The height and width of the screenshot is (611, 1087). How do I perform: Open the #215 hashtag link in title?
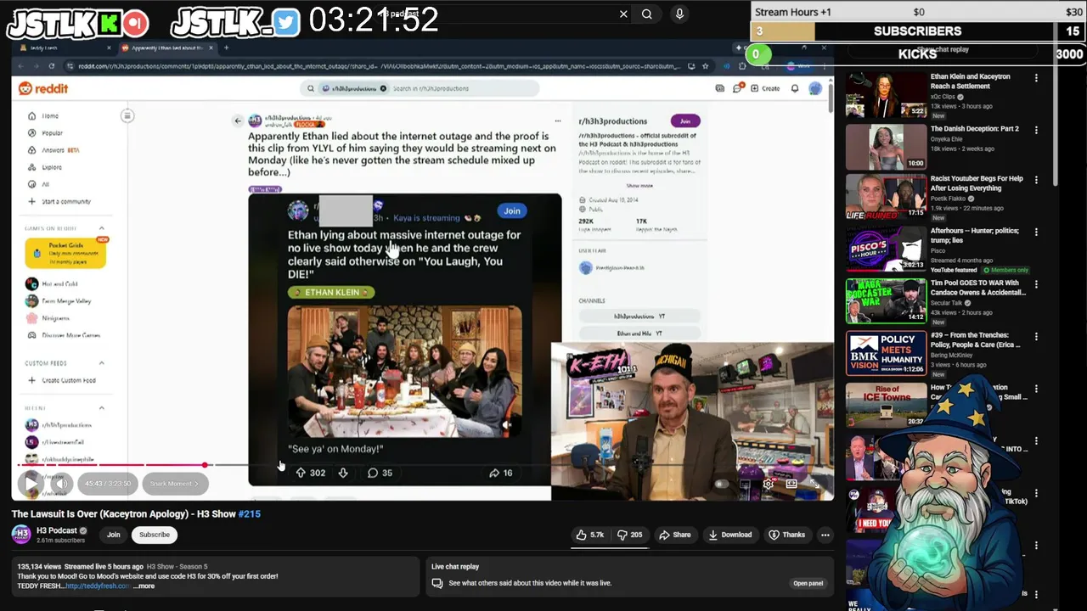click(x=250, y=514)
